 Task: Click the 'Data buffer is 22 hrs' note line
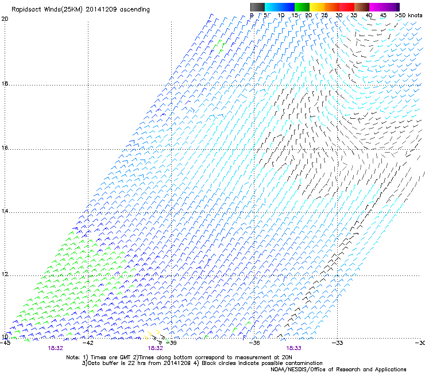tap(202, 363)
